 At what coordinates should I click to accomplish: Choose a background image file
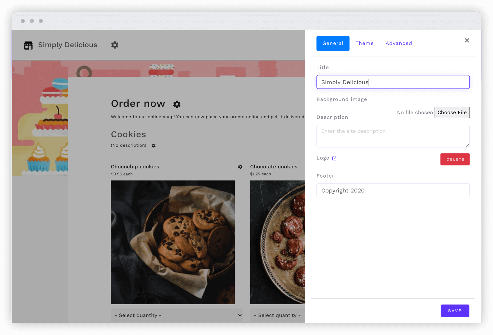point(452,112)
